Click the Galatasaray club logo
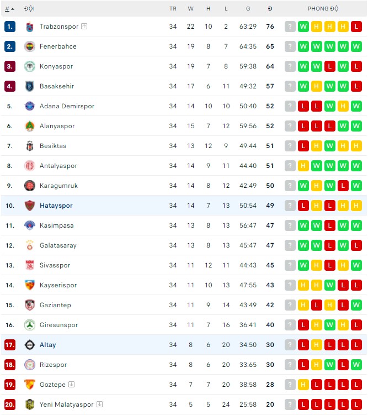 (x=30, y=245)
